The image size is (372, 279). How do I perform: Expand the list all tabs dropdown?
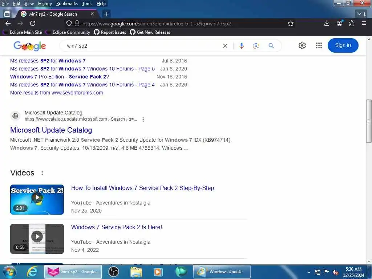pyautogui.click(x=361, y=14)
